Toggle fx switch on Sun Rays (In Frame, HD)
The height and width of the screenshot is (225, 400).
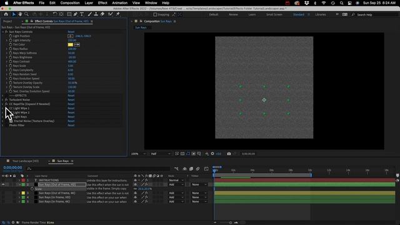tap(146, 197)
